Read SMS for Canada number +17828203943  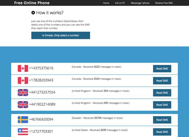point(162,81)
